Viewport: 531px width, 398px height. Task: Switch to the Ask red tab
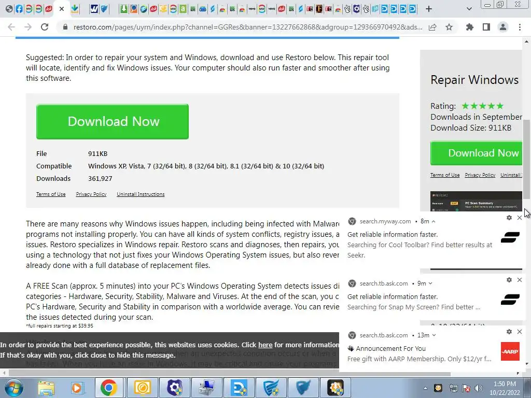48,9
